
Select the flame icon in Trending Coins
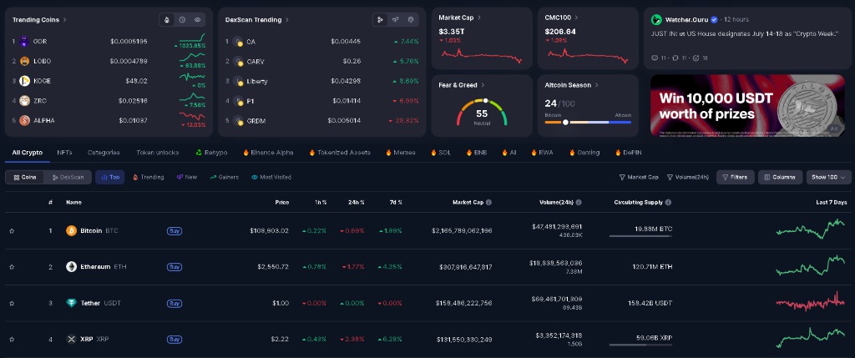click(167, 20)
